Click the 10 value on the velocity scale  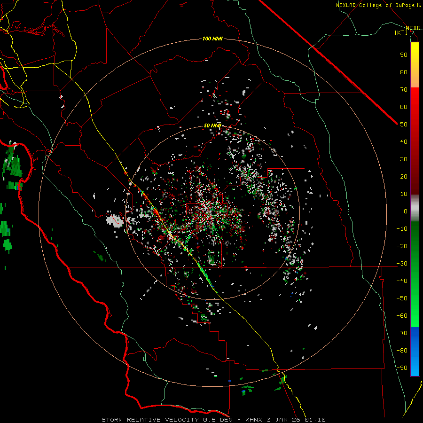(x=404, y=194)
